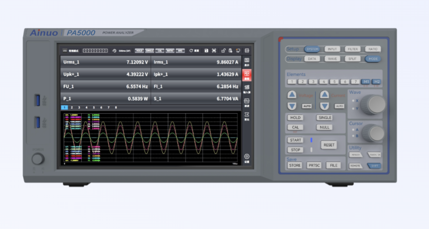Push the HOLD key on panel

(295, 118)
